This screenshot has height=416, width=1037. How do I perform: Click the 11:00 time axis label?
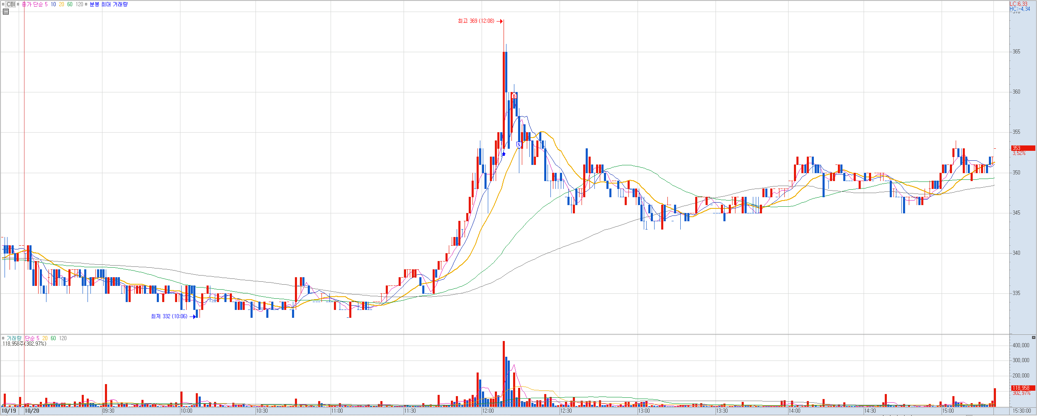point(337,411)
